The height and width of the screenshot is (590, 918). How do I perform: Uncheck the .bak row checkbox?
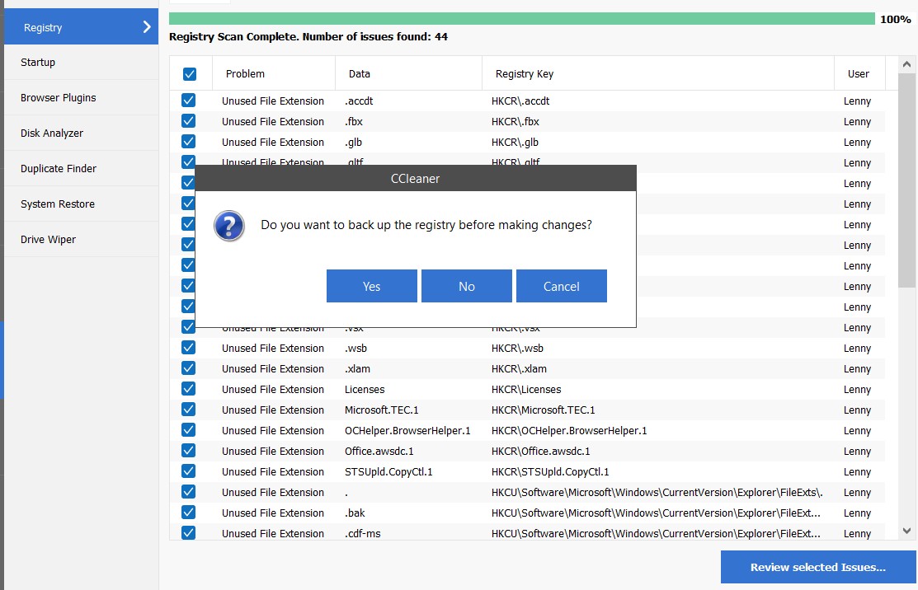click(x=189, y=513)
